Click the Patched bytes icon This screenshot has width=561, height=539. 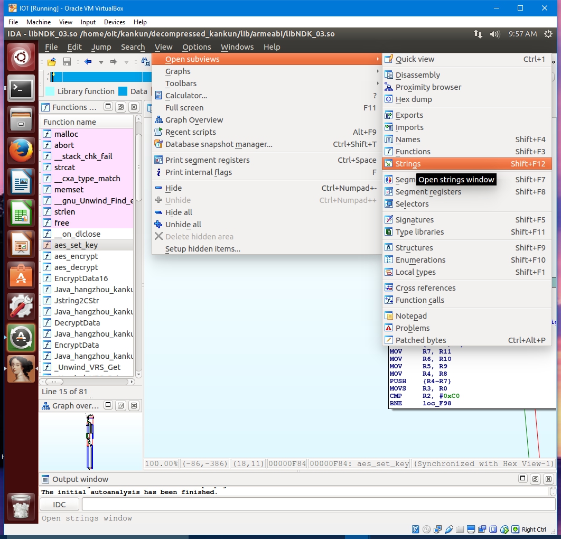(x=389, y=340)
